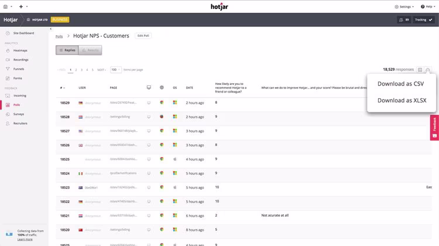Click the download responses icon

pyautogui.click(x=427, y=70)
